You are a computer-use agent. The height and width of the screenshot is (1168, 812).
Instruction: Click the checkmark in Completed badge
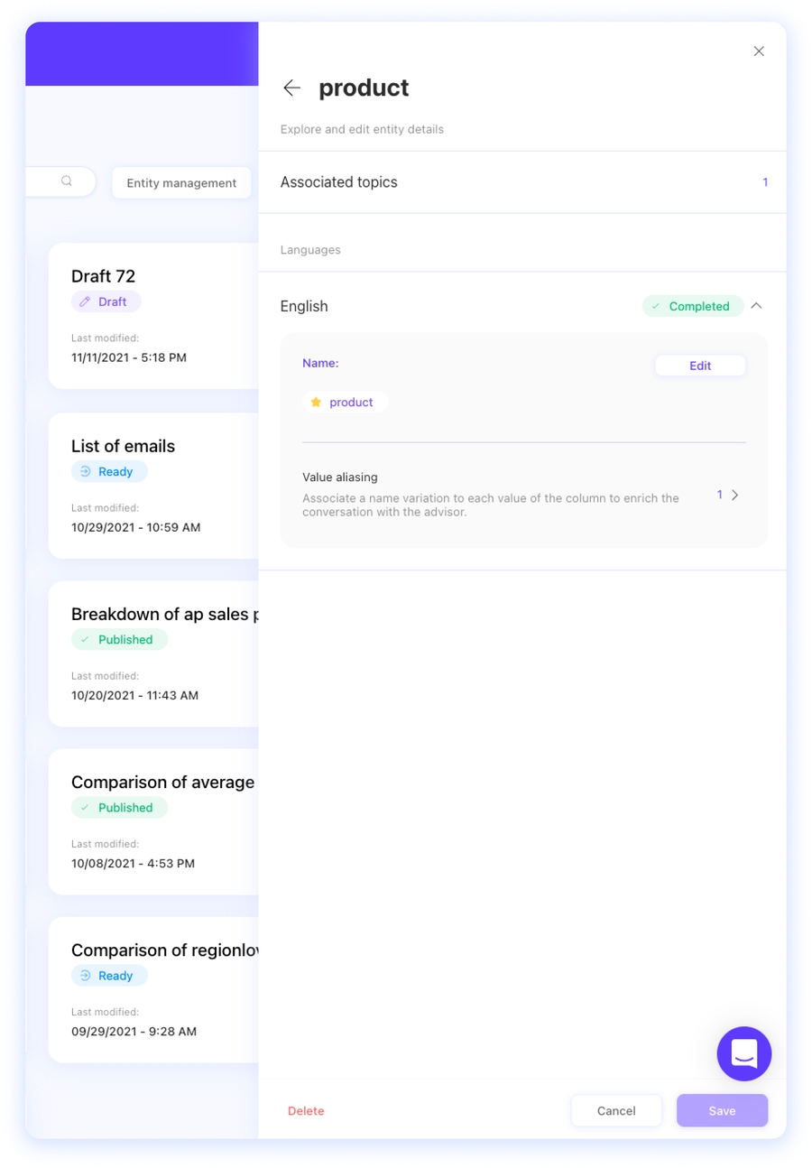656,307
